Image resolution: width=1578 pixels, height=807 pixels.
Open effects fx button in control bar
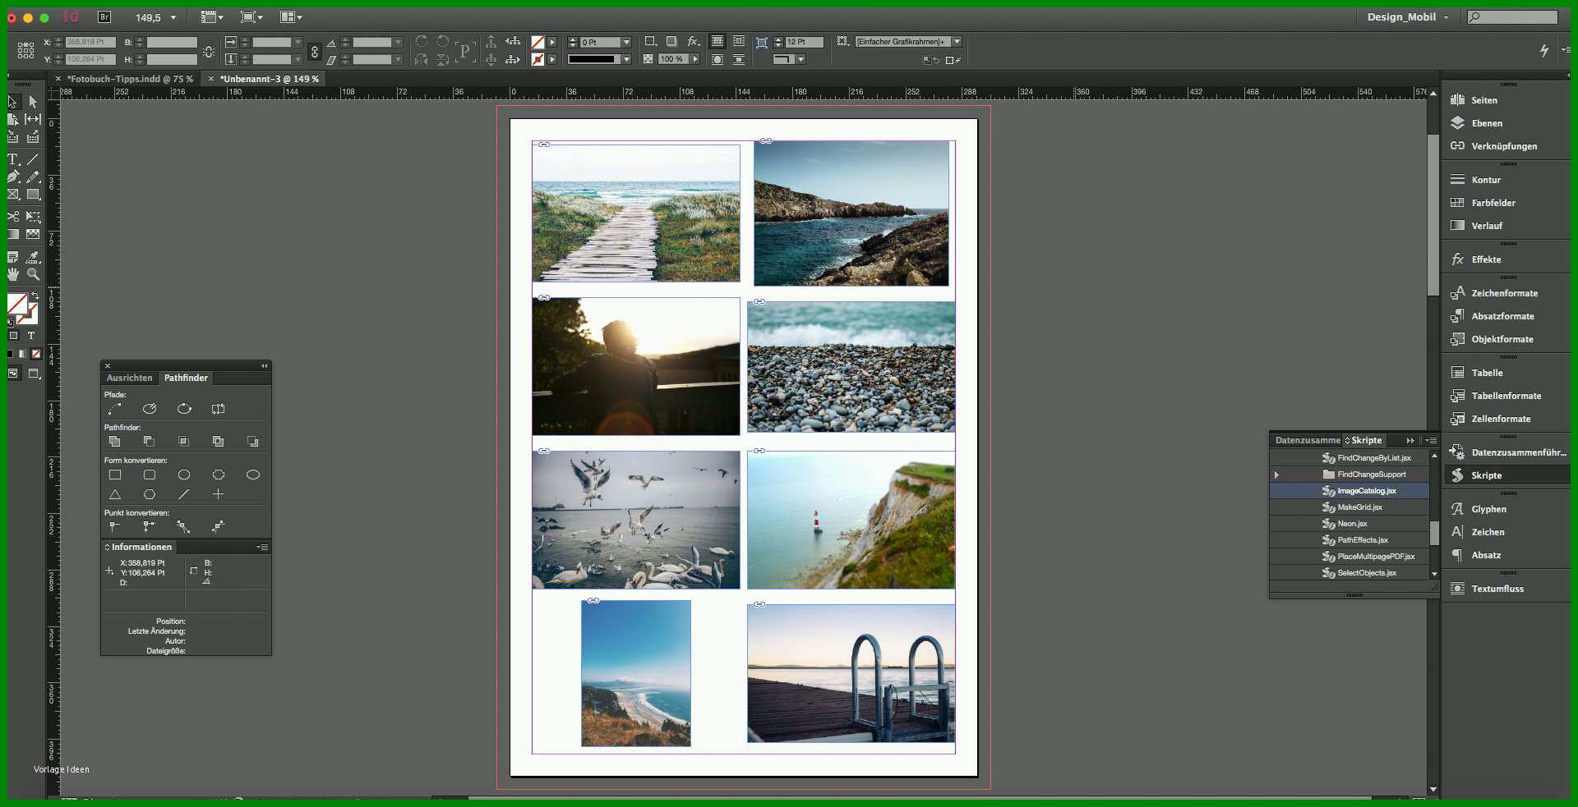pos(694,41)
